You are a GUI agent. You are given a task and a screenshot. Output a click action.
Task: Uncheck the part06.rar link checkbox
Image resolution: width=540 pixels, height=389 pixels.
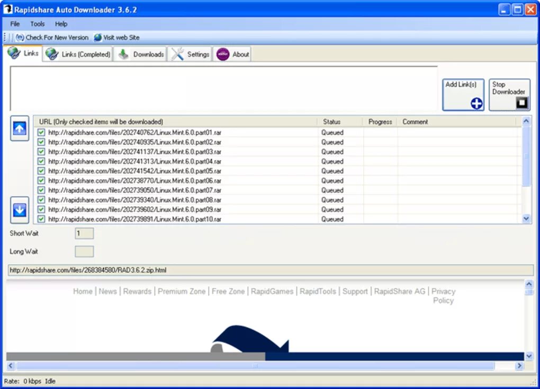41,181
